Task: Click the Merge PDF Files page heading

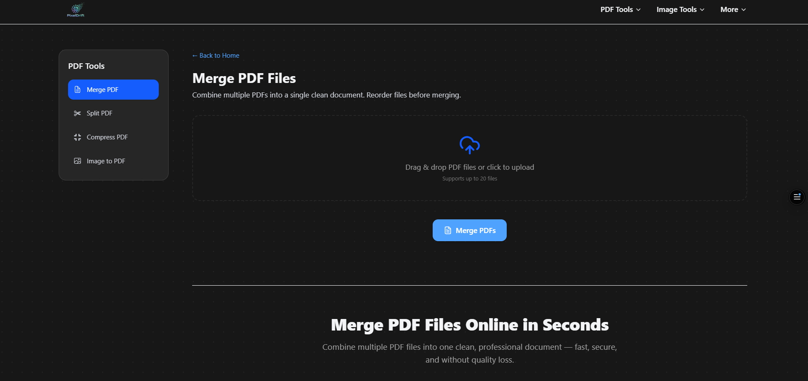Action: coord(244,78)
